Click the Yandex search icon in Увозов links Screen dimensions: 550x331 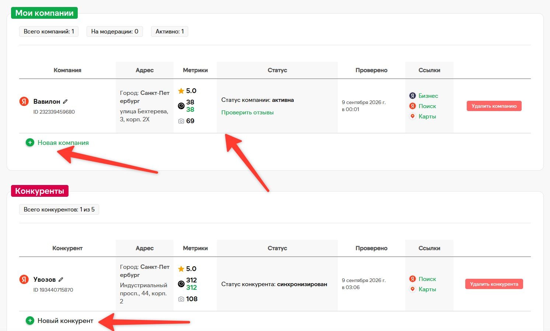click(x=413, y=279)
